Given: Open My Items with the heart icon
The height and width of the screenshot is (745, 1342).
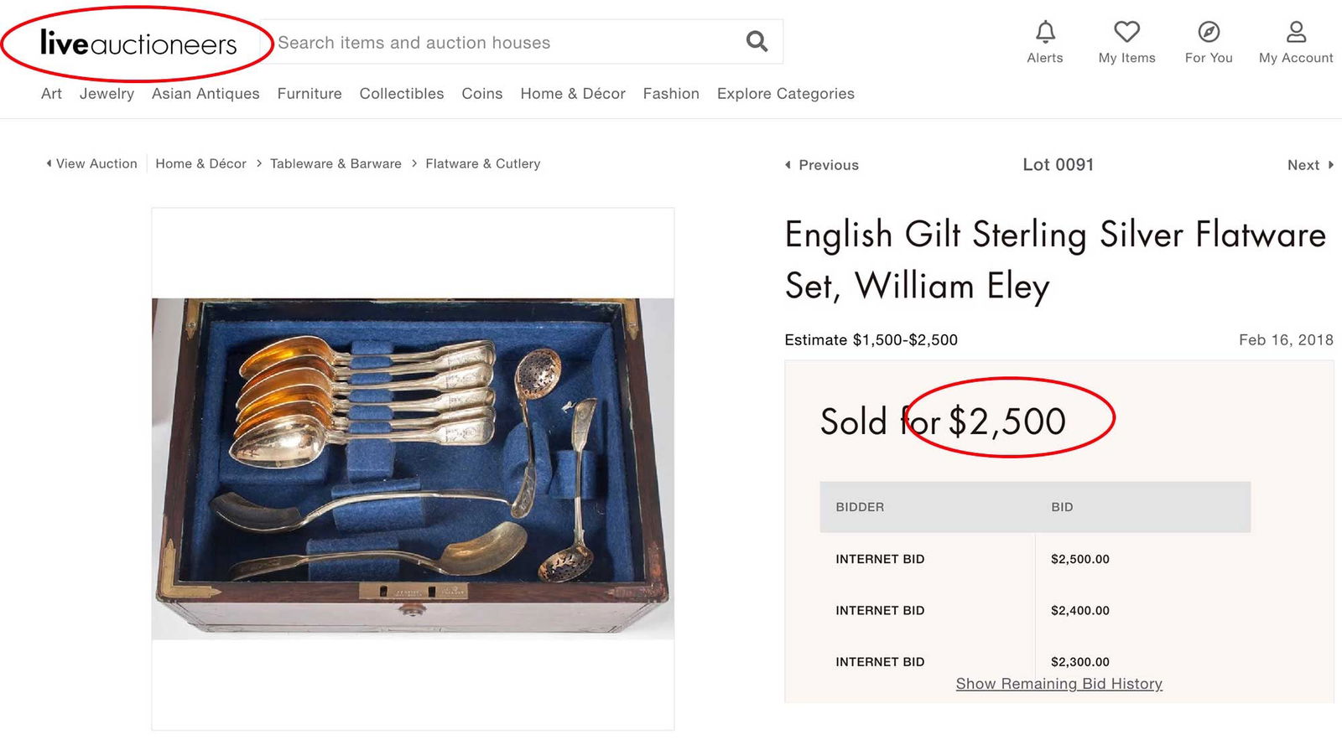Looking at the screenshot, I should pos(1126,32).
